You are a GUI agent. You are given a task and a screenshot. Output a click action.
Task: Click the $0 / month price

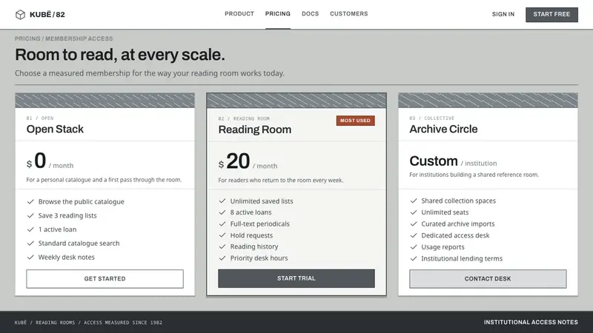(50, 161)
